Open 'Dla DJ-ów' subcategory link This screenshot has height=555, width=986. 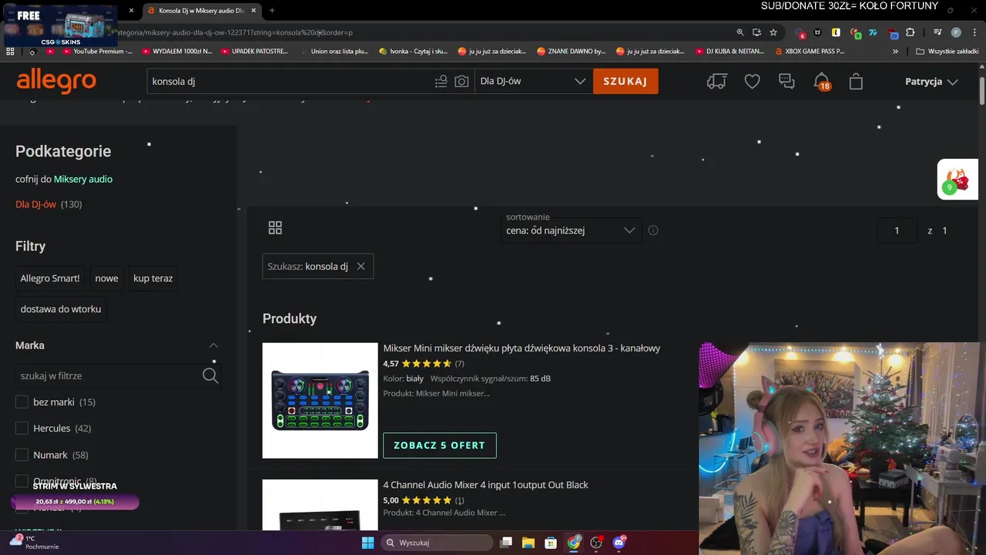35,204
